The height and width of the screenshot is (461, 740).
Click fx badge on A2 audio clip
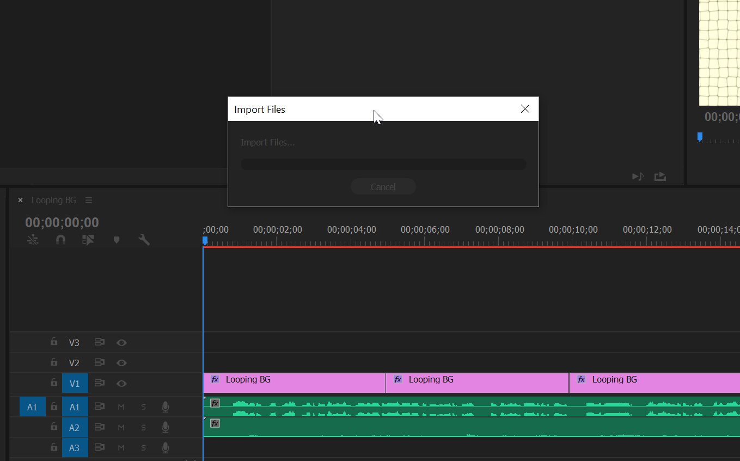(x=215, y=423)
